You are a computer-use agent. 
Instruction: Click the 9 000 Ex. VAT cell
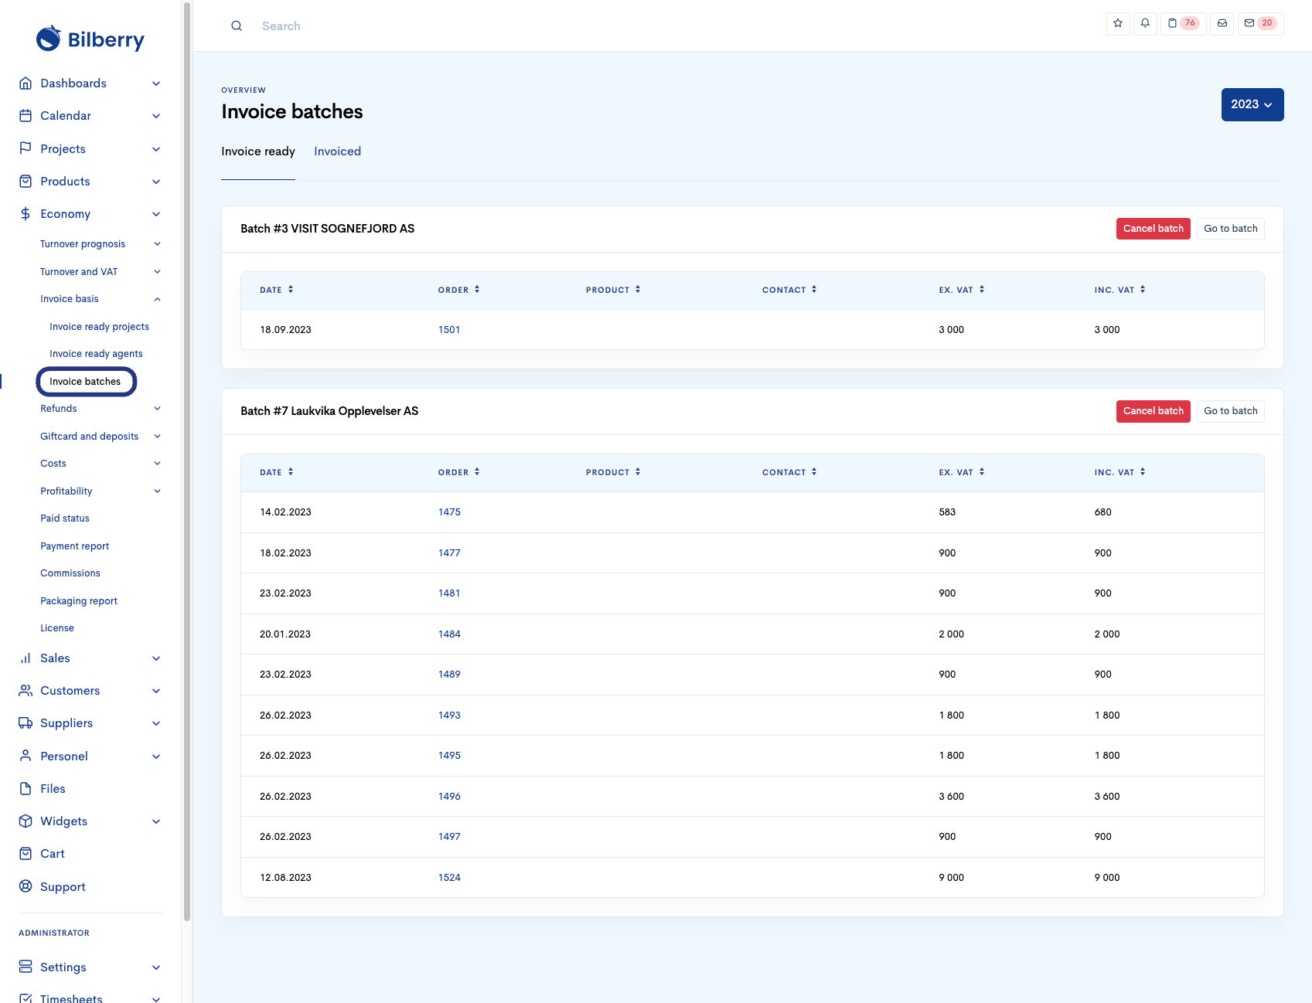951,878
